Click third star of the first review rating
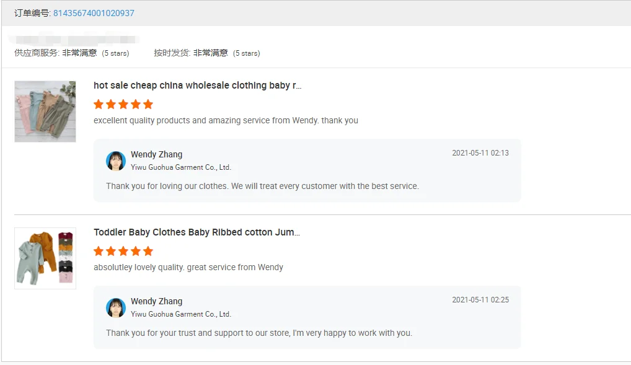This screenshot has width=631, height=365. 123,104
